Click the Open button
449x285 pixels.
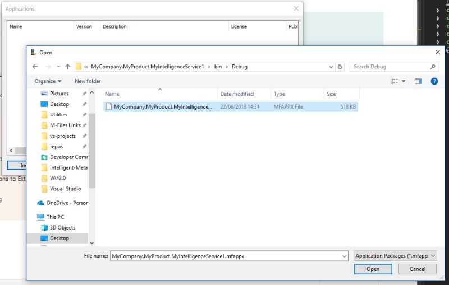click(373, 269)
